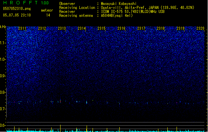Select Ogata-vill. Akita-Pref. JAPAN location text
This screenshot has height=132, width=208.
click(147, 8)
